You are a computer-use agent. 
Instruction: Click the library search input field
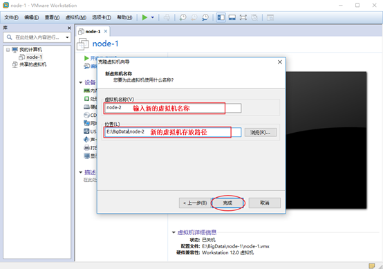point(37,37)
